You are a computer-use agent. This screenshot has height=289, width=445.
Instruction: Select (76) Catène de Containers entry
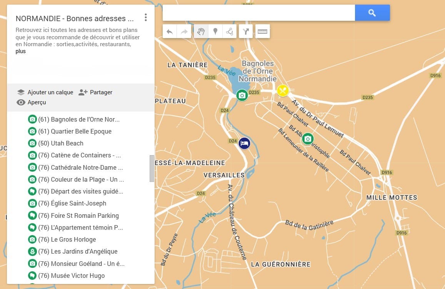[x=80, y=155]
